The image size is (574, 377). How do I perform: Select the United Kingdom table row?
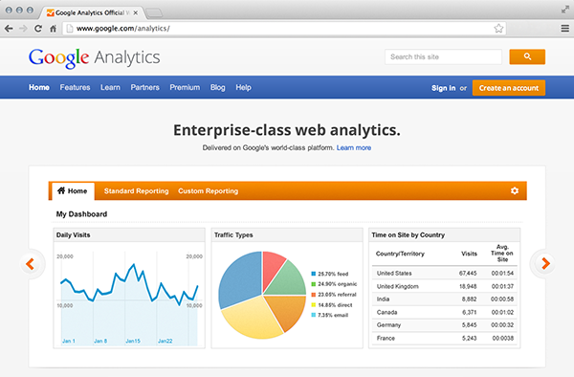click(x=445, y=286)
